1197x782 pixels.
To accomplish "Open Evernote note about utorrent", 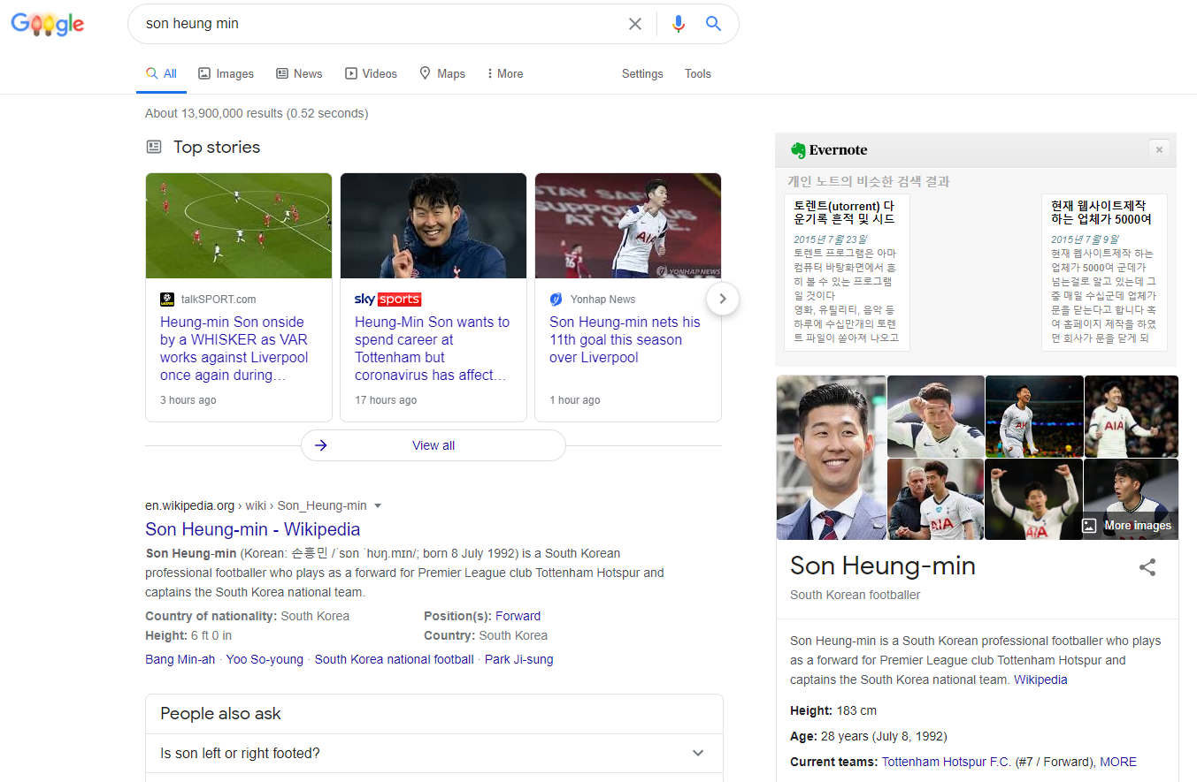I will (x=847, y=272).
